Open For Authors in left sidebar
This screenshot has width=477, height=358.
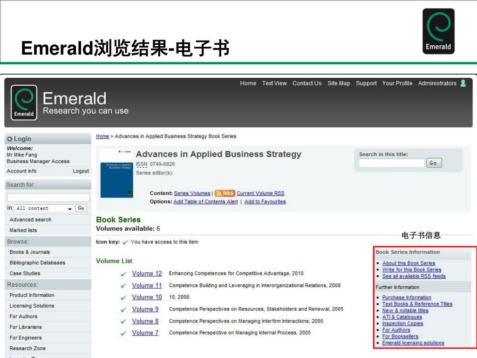(23, 317)
